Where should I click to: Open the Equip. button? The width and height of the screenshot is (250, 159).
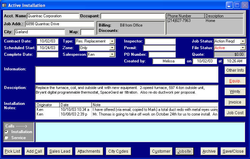(x=235, y=81)
